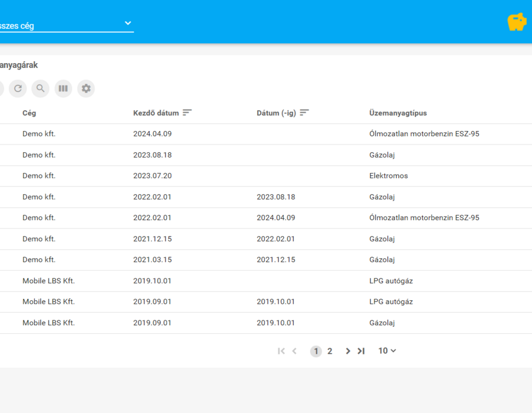Click Gázolaj in the 2021.03.15 row

[x=382, y=260]
